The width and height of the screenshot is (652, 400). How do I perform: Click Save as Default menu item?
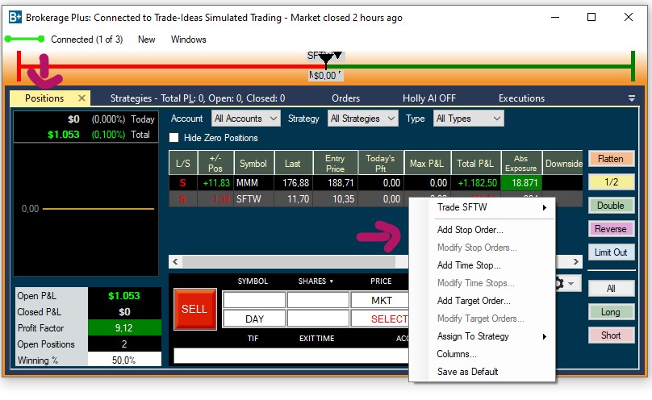(x=467, y=372)
